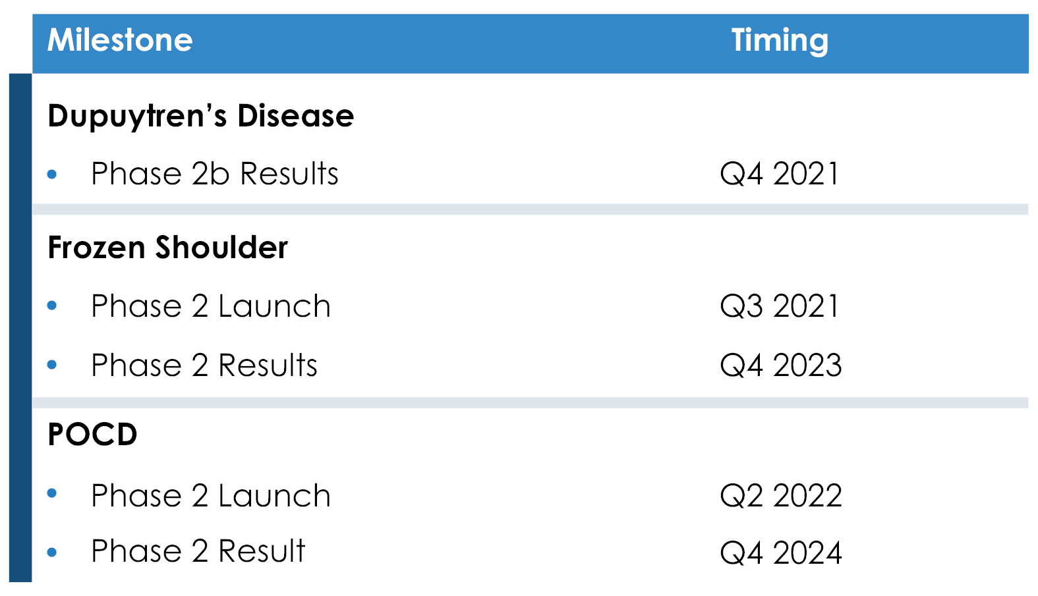Select the Phase 2 Results milestone text
The width and height of the screenshot is (1038, 596).
pyautogui.click(x=204, y=366)
